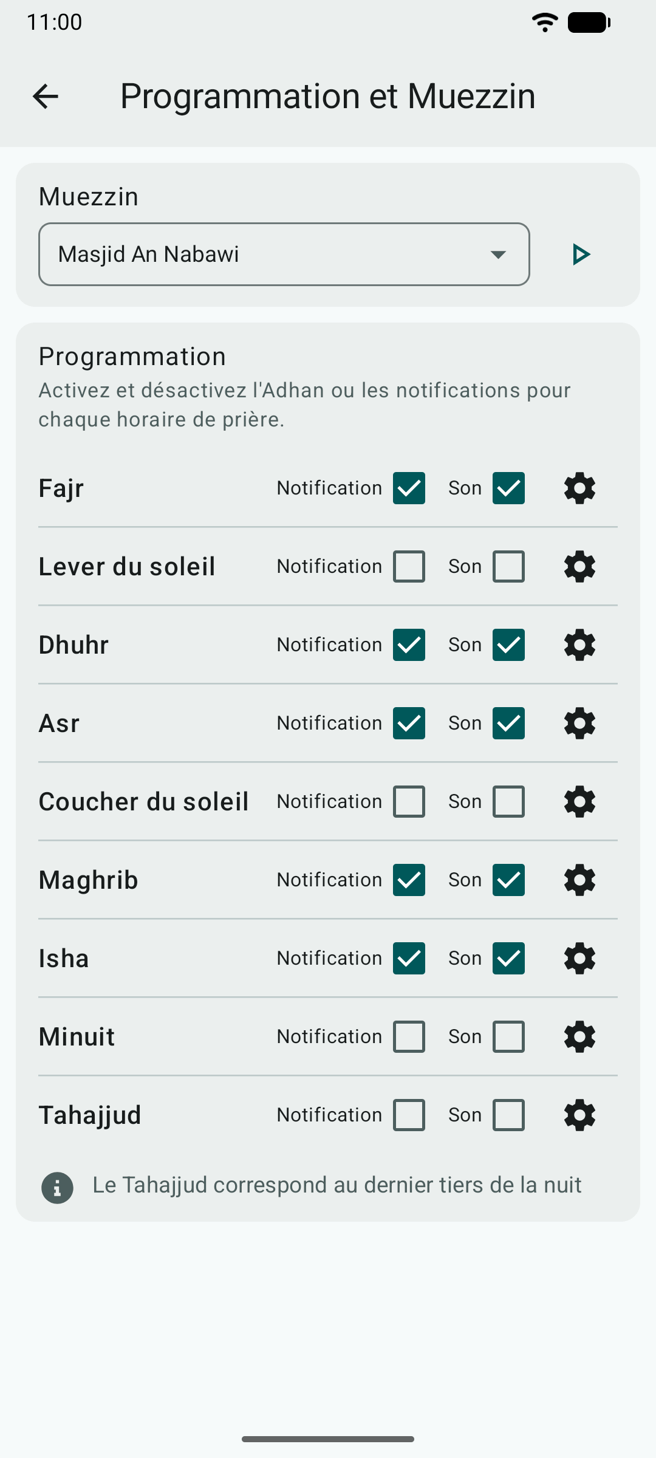This screenshot has height=1458, width=656.
Task: Open Isha settings gear
Action: 579,958
